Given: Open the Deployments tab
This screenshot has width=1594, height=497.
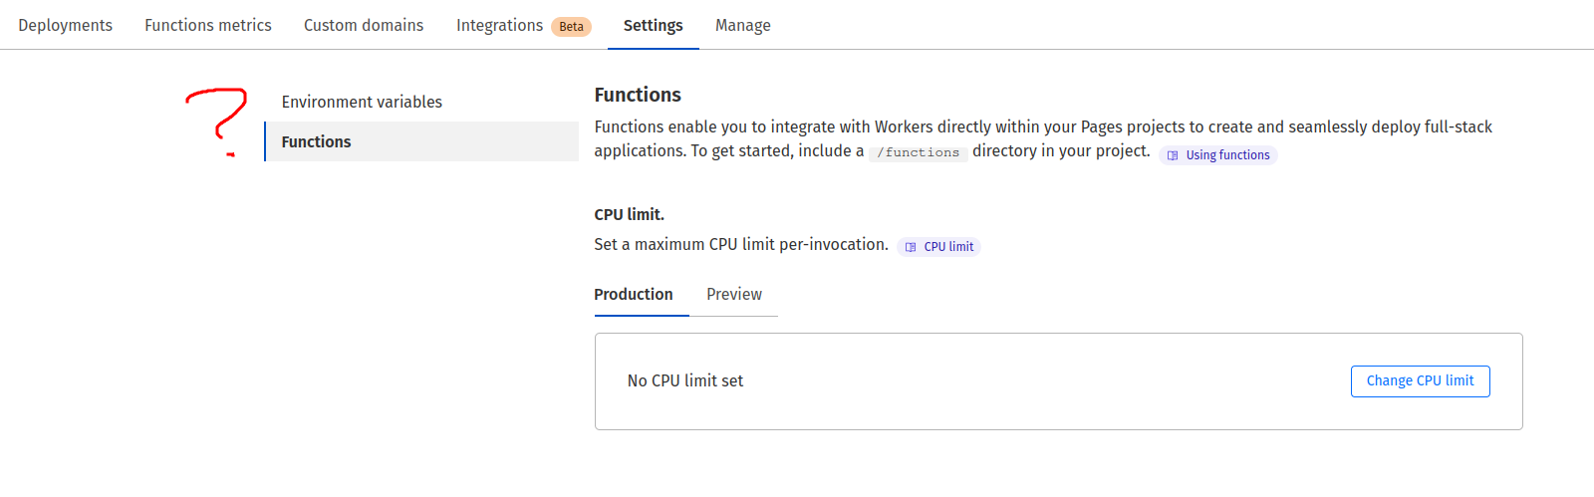Looking at the screenshot, I should (x=65, y=25).
